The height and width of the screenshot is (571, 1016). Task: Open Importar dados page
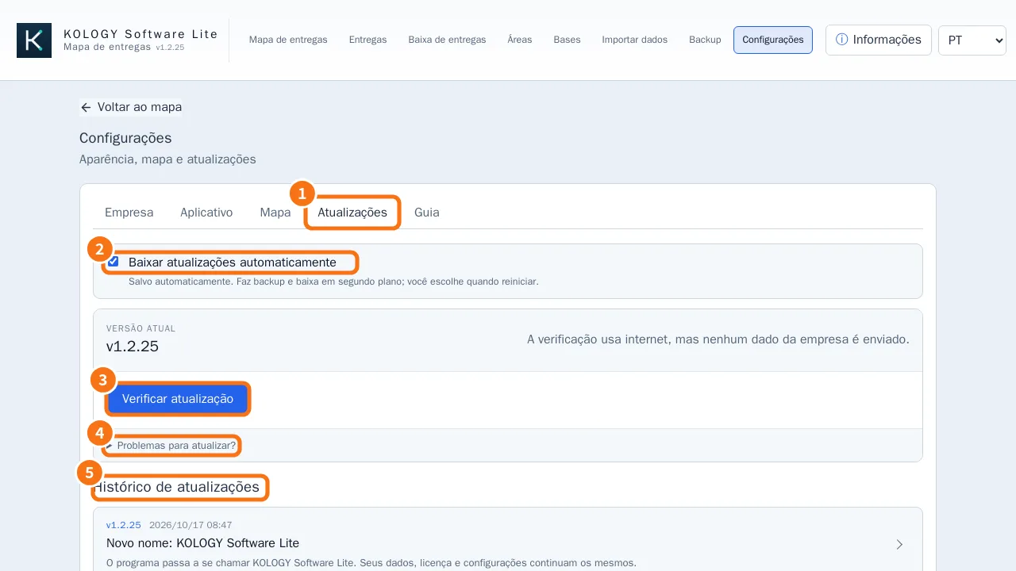coord(635,40)
